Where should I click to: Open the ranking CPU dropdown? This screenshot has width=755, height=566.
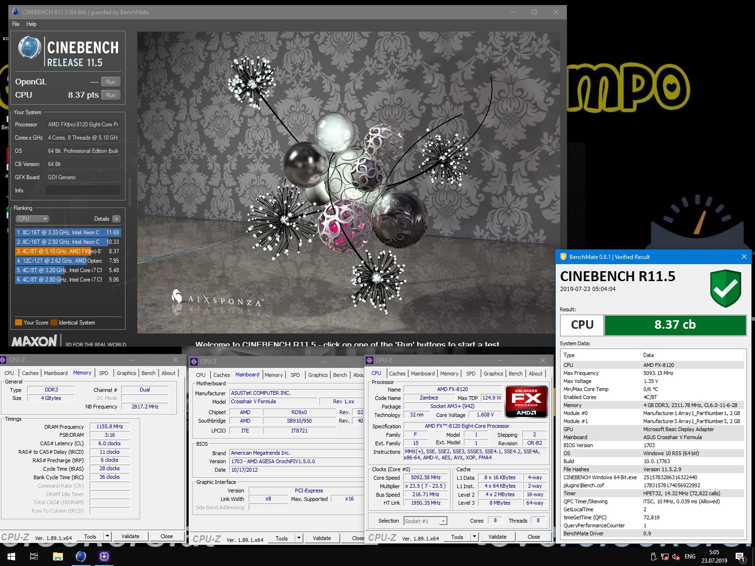(x=32, y=219)
